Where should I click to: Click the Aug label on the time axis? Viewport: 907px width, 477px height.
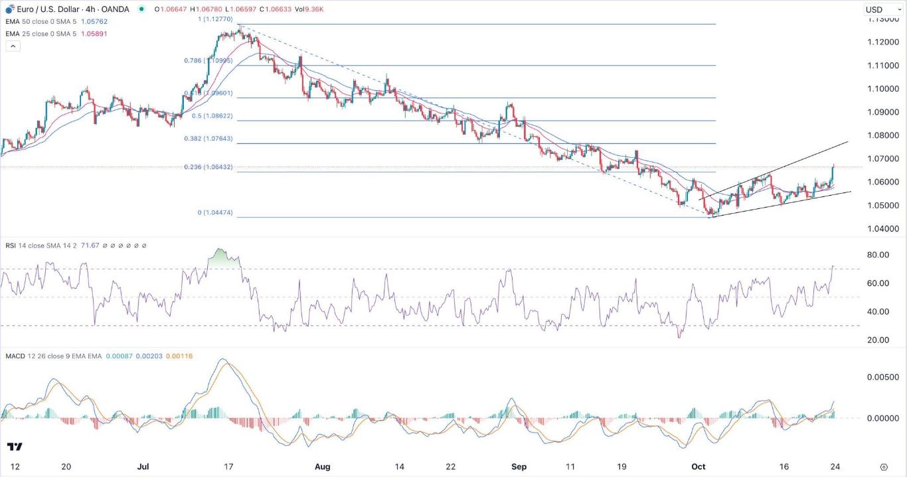click(x=322, y=467)
